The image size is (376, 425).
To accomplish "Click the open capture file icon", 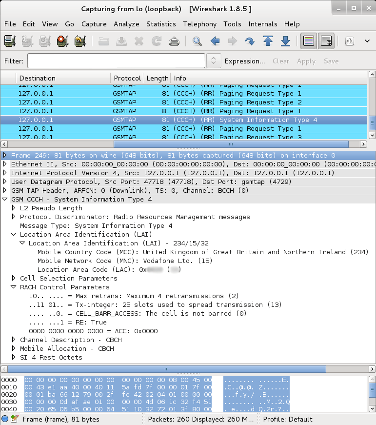I will [x=103, y=41].
